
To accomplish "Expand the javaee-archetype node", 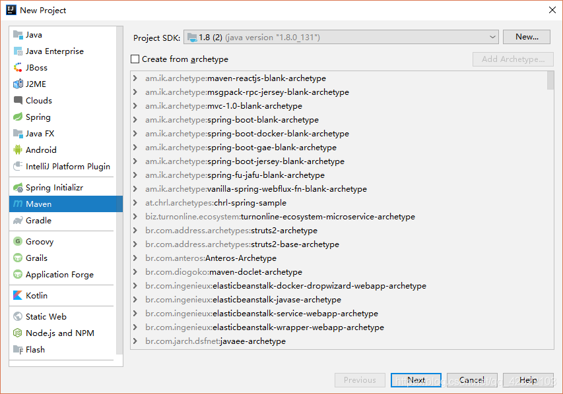I will pos(135,341).
